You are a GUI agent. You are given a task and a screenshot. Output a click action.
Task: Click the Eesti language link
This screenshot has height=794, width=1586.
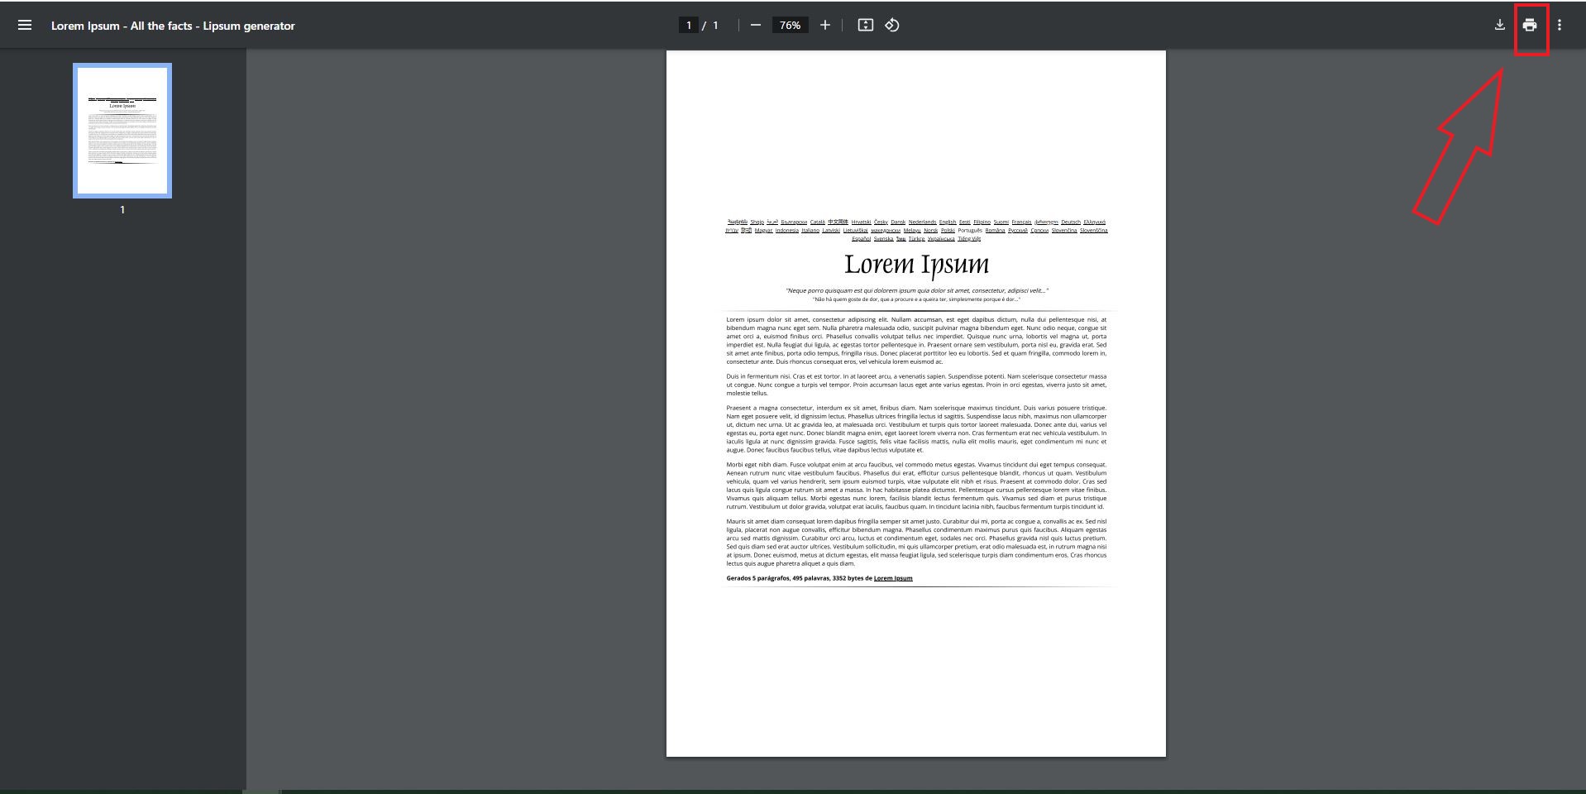point(964,222)
